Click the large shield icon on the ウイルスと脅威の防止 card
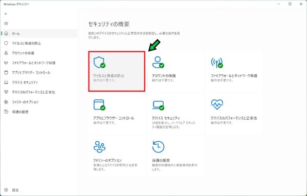The image size is (307, 196). point(99,62)
